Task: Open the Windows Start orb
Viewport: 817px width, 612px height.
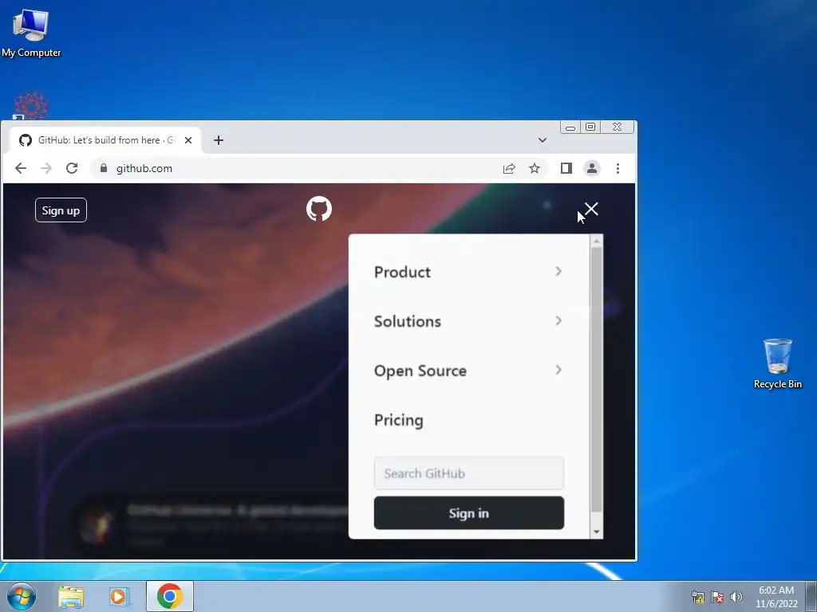Action: (22, 596)
